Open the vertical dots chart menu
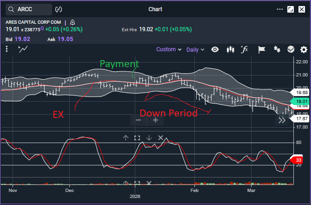The height and width of the screenshot is (205, 311). [x=7, y=49]
